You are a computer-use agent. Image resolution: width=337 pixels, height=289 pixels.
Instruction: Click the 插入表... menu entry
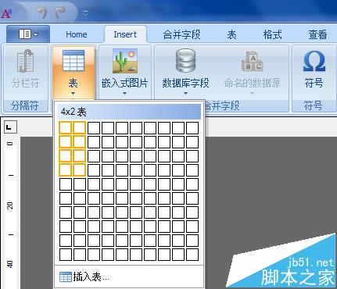pyautogui.click(x=129, y=277)
